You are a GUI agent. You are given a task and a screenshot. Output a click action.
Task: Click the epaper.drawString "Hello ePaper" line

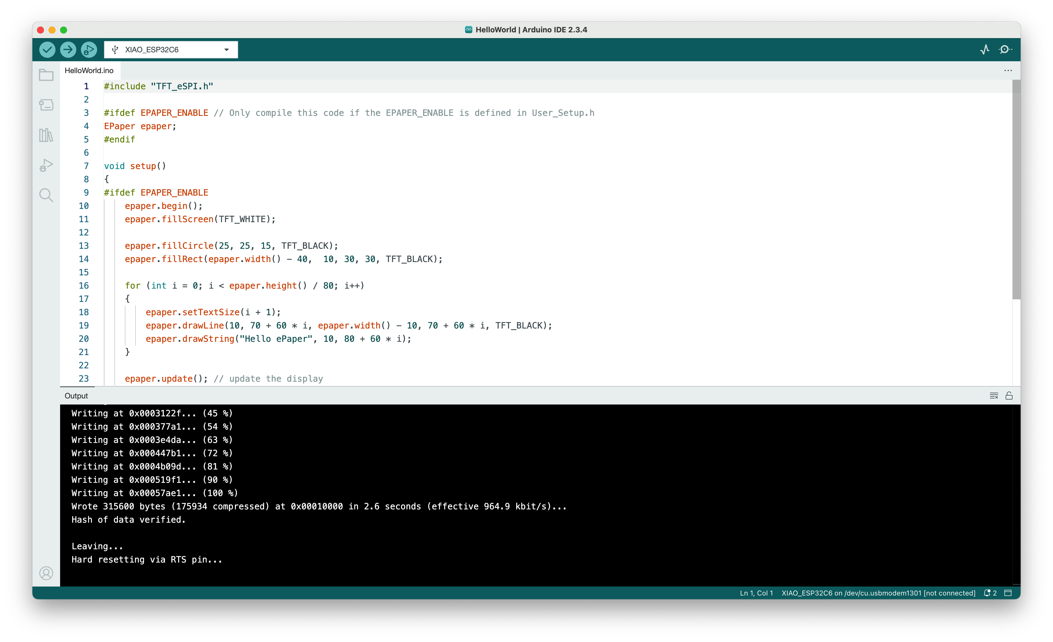[x=278, y=339]
